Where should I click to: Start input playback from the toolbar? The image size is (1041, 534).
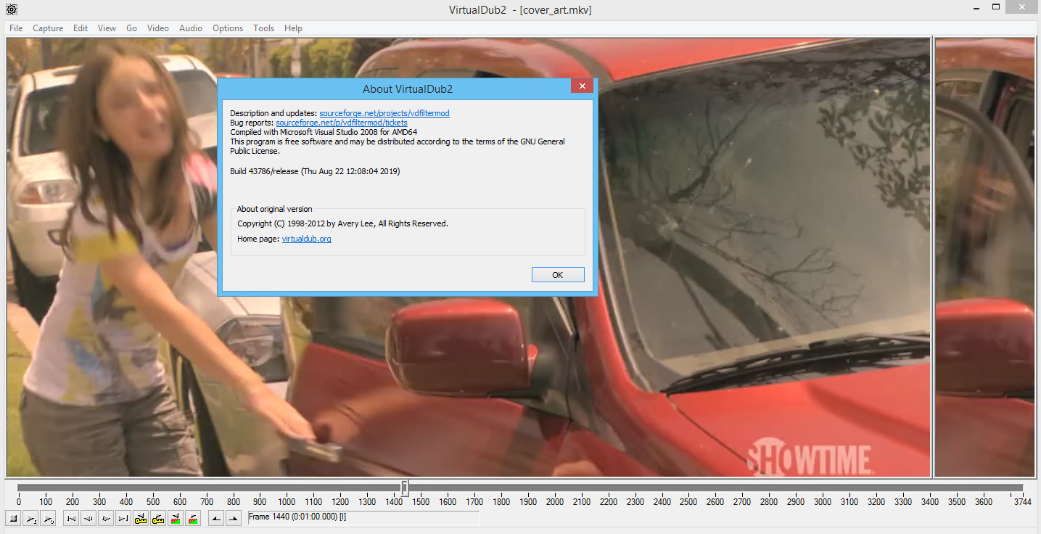tap(30, 518)
